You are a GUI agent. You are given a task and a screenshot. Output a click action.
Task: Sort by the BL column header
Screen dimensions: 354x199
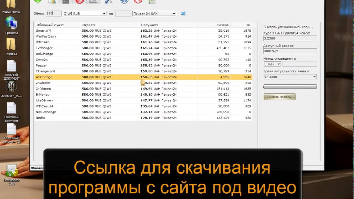click(241, 25)
